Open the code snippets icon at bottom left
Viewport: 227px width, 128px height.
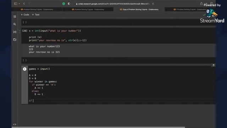15,124
